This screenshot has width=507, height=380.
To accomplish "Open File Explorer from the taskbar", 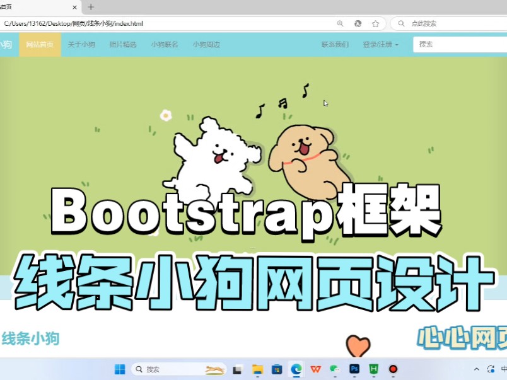I will click(x=258, y=369).
